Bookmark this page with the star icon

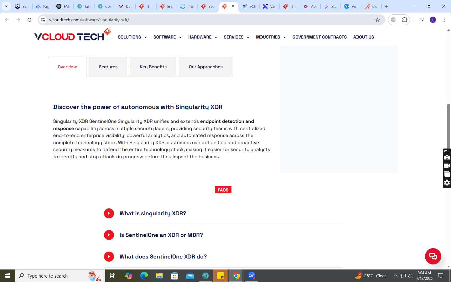click(378, 20)
